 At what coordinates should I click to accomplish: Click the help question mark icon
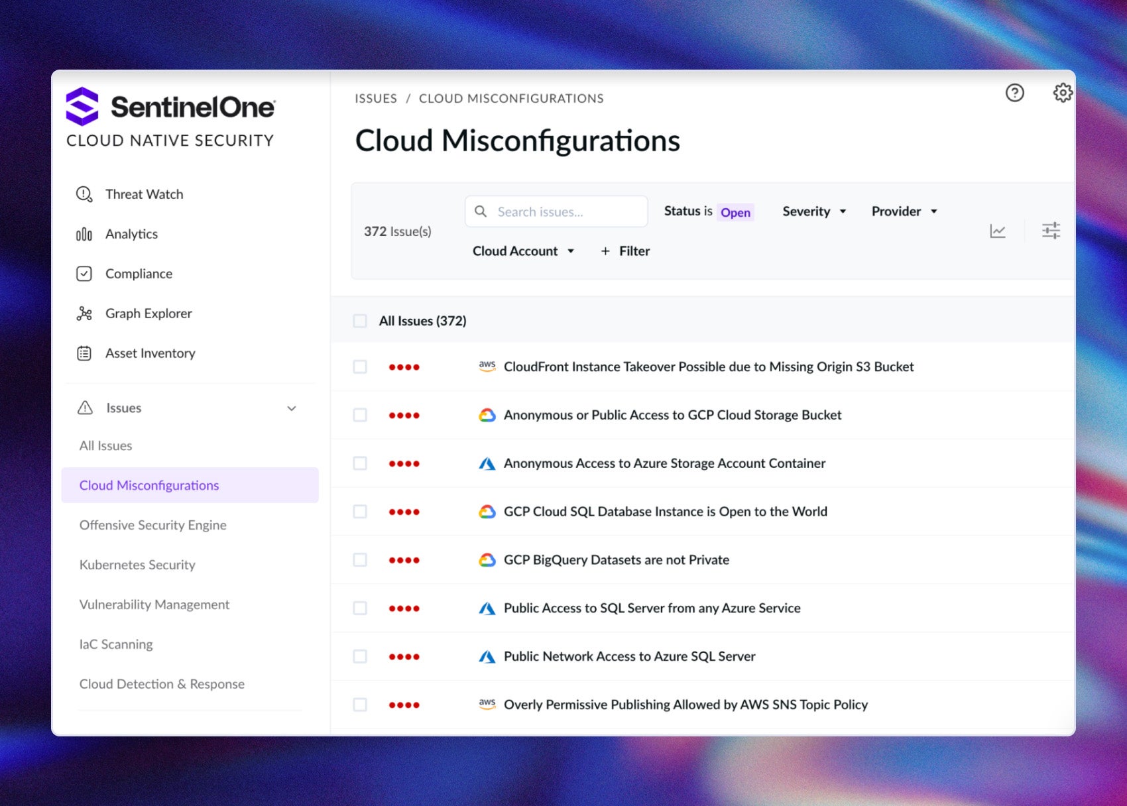click(x=1014, y=93)
